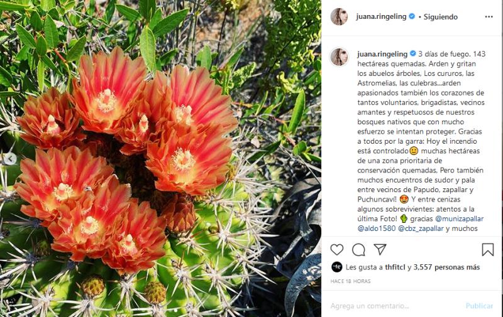Click the 'Hace 18 horas' timestamp
Viewport: 503px width, 317px height.
click(x=351, y=281)
